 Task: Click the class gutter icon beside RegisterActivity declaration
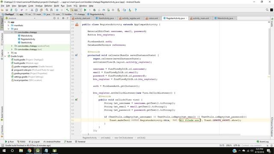coord(77,25)
